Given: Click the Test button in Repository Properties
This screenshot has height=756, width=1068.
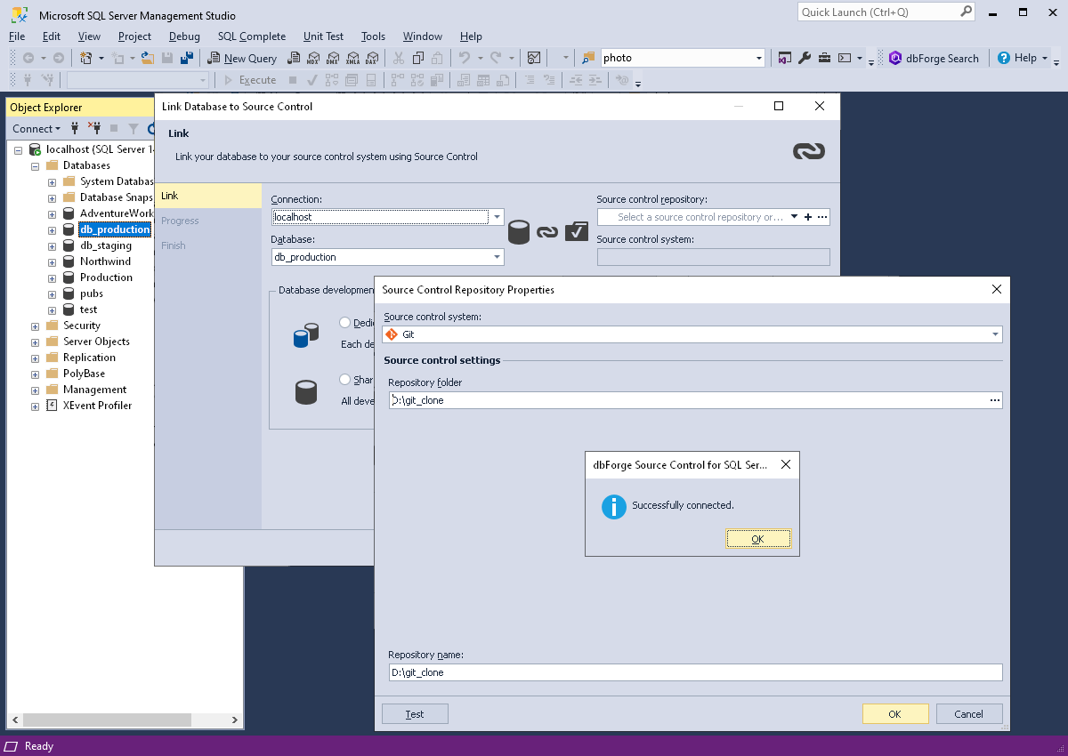Looking at the screenshot, I should point(415,714).
